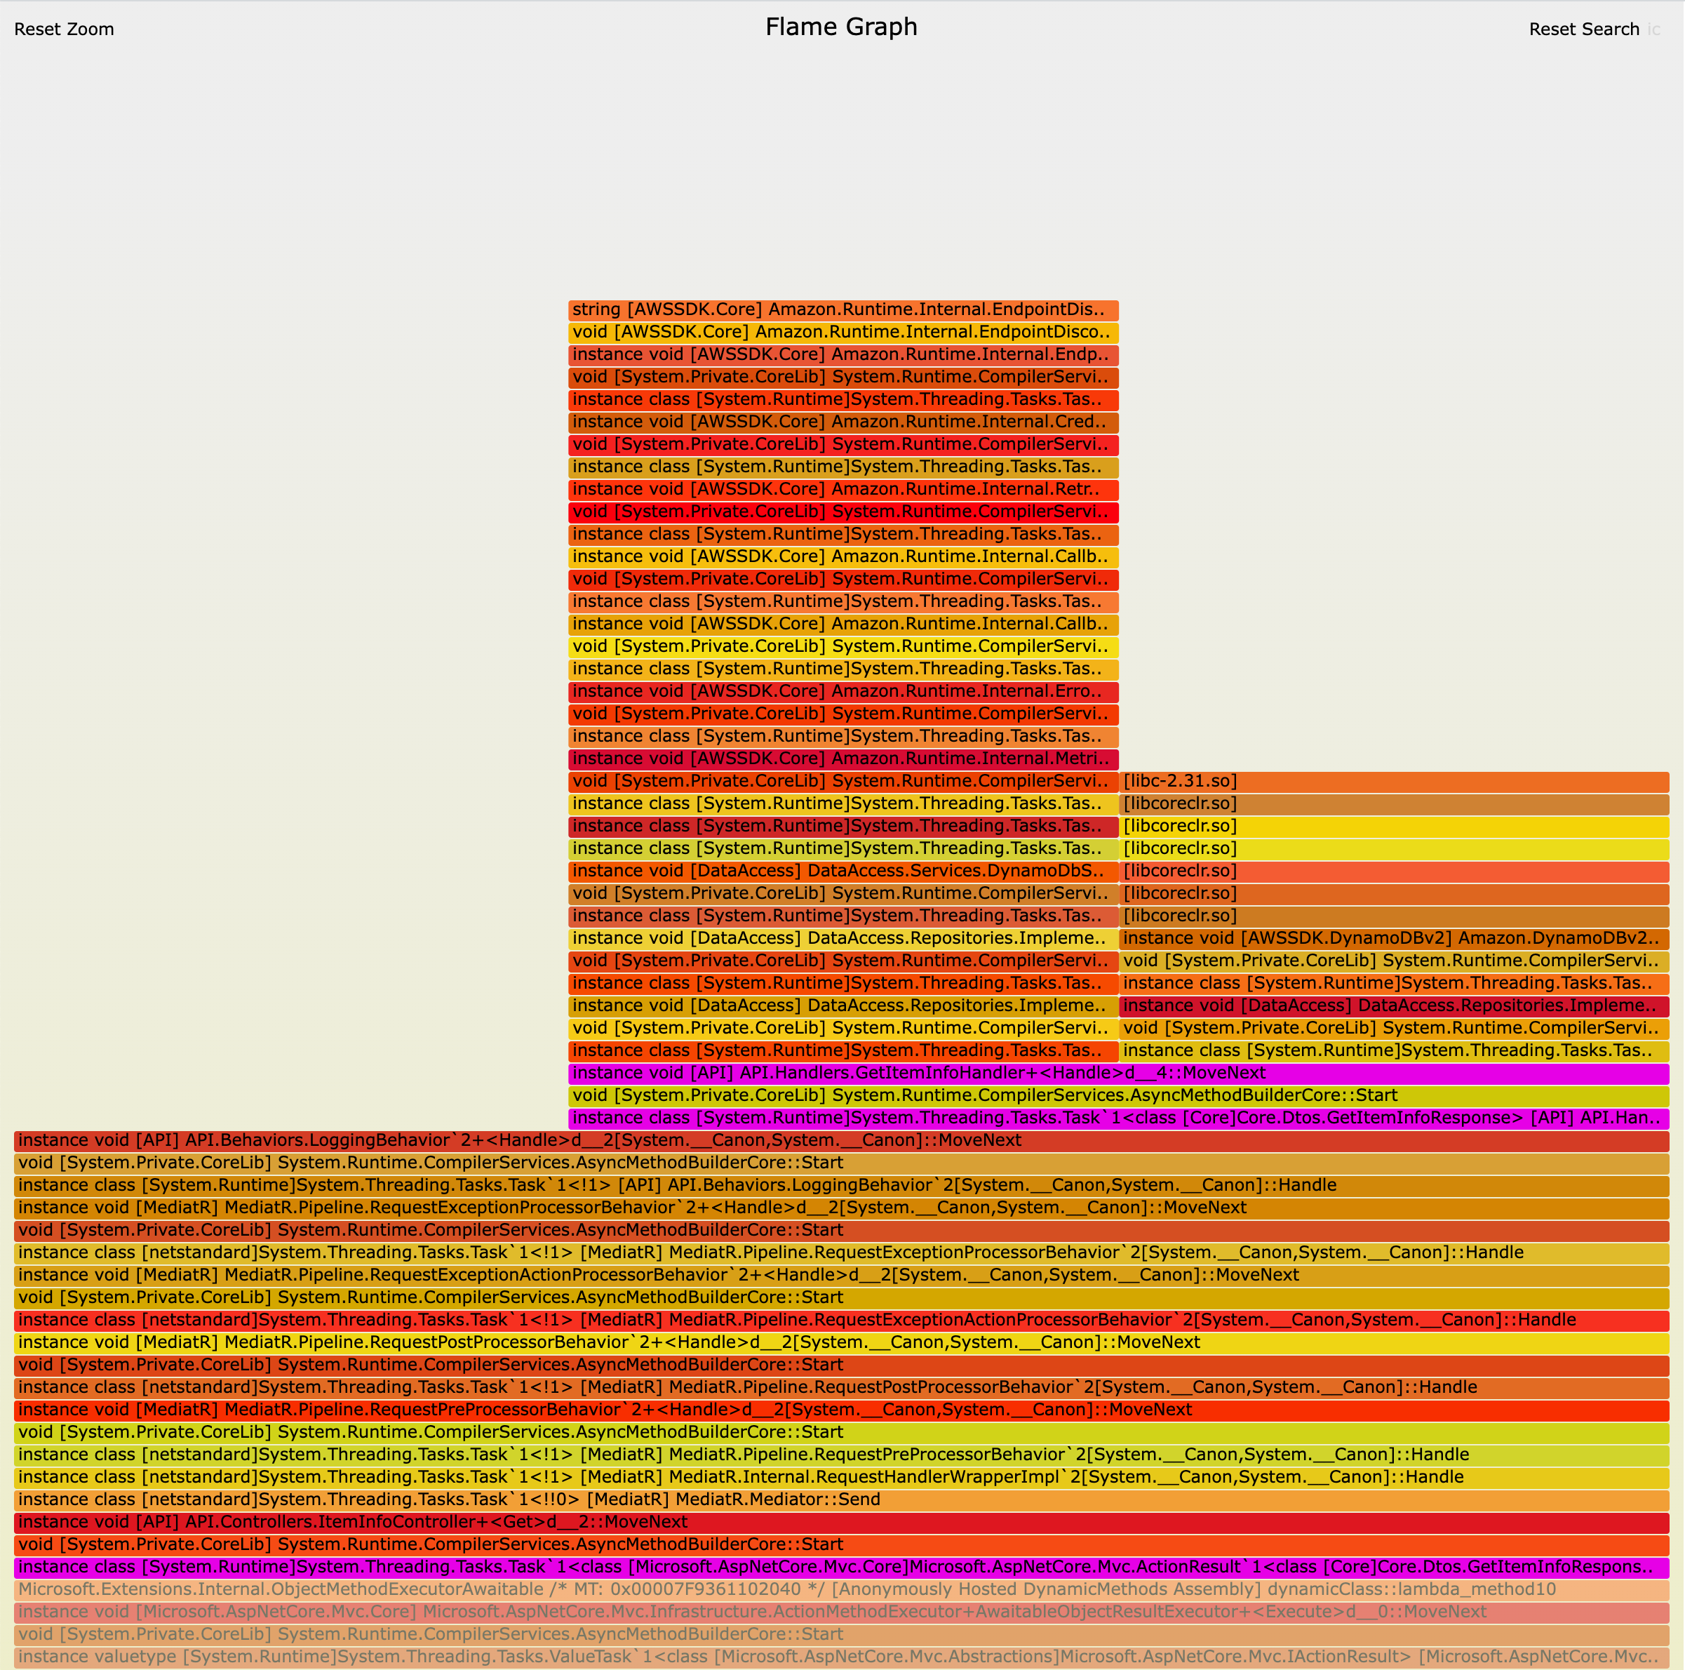This screenshot has width=1685, height=1670.
Task: Select the dimmed AsyncMethodBuilderCore::Start frame below AwaitableObjectResultExecutor
Action: point(842,1636)
